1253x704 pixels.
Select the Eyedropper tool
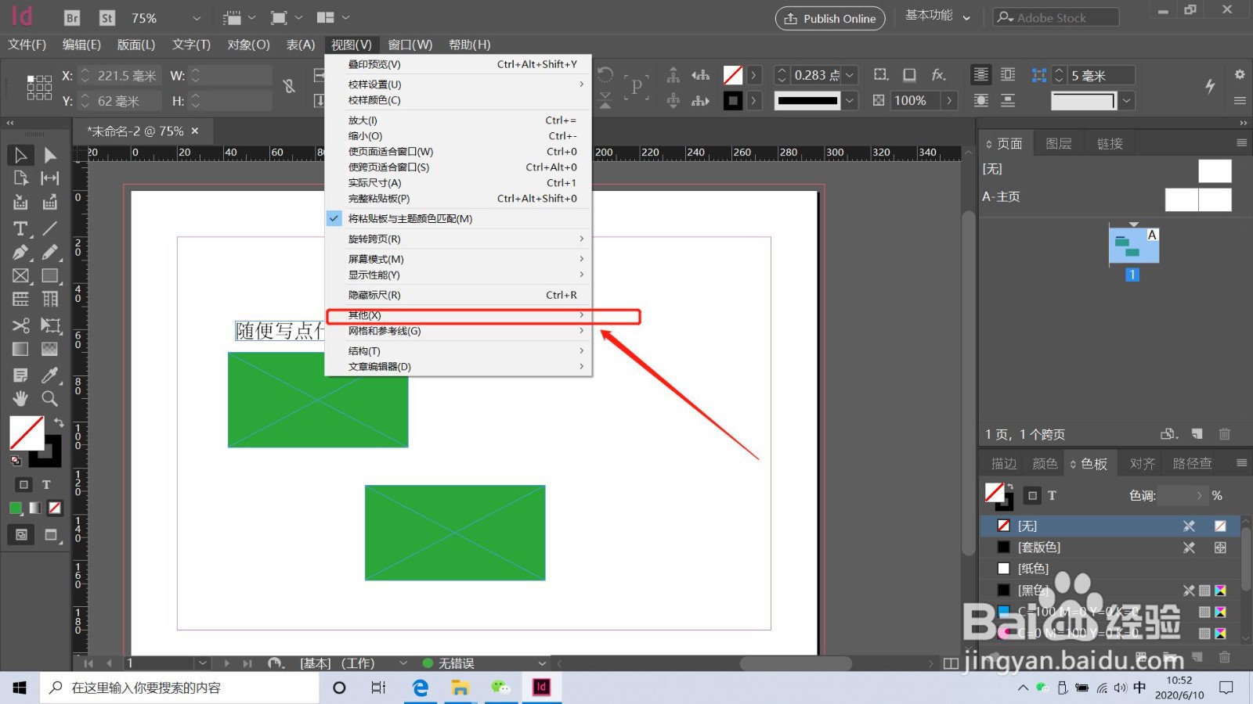coord(50,375)
